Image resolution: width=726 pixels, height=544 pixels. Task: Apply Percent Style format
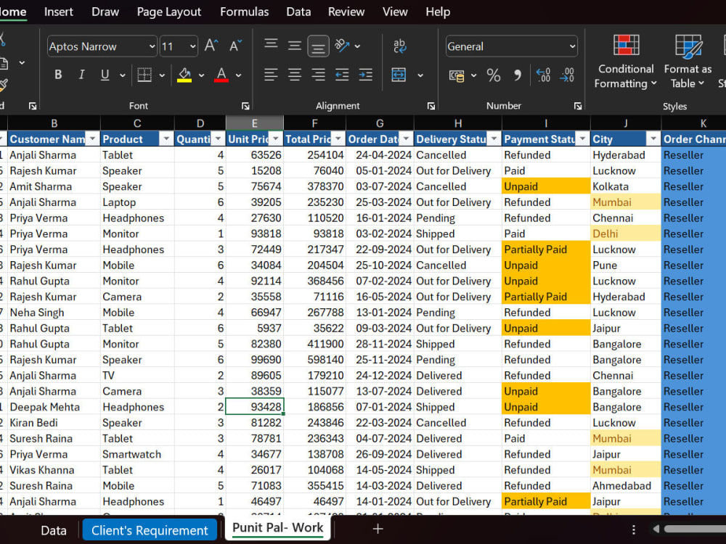(494, 75)
